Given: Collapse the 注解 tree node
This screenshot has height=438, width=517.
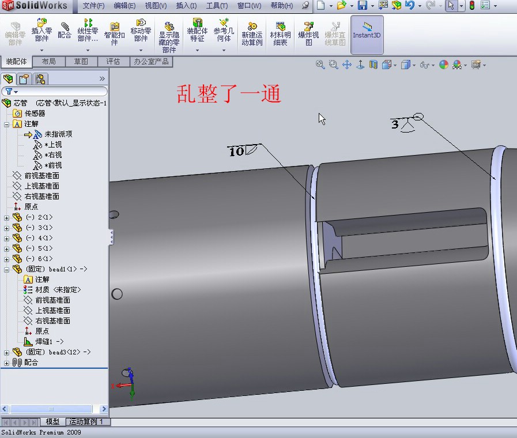Looking at the screenshot, I should pos(6,125).
